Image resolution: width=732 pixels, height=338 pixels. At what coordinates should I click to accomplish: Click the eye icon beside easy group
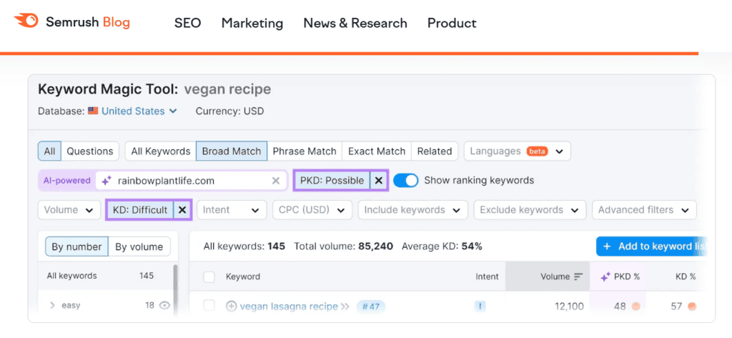click(164, 305)
